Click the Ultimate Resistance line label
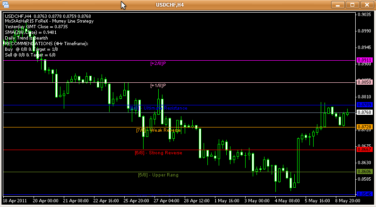This screenshot has height=207, width=376. 159,108
